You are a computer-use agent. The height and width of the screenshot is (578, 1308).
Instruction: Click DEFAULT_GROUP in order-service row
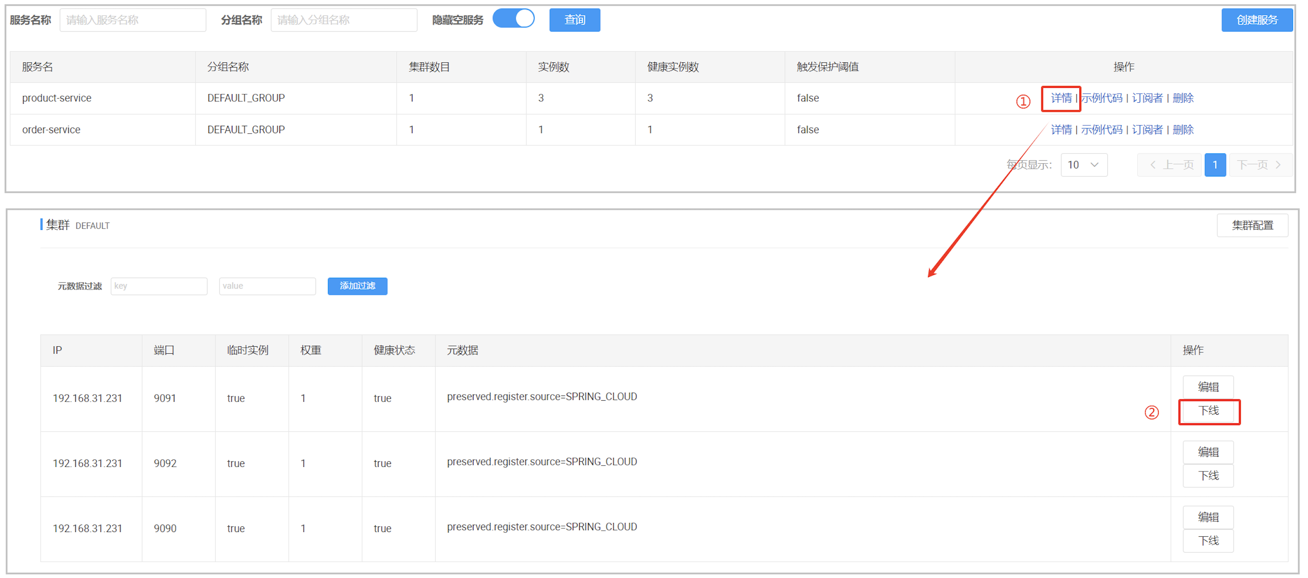click(246, 129)
